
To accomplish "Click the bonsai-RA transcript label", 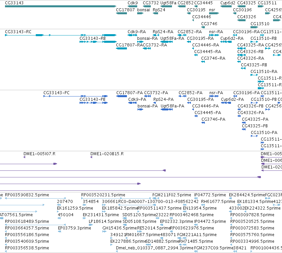I will coord(147,38).
